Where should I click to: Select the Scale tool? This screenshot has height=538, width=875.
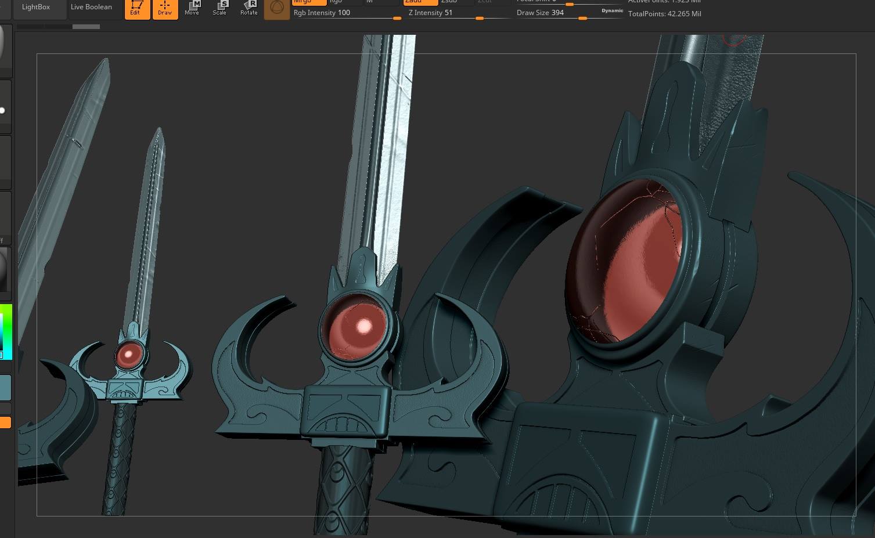coord(220,9)
